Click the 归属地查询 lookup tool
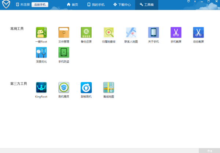 click(109, 33)
